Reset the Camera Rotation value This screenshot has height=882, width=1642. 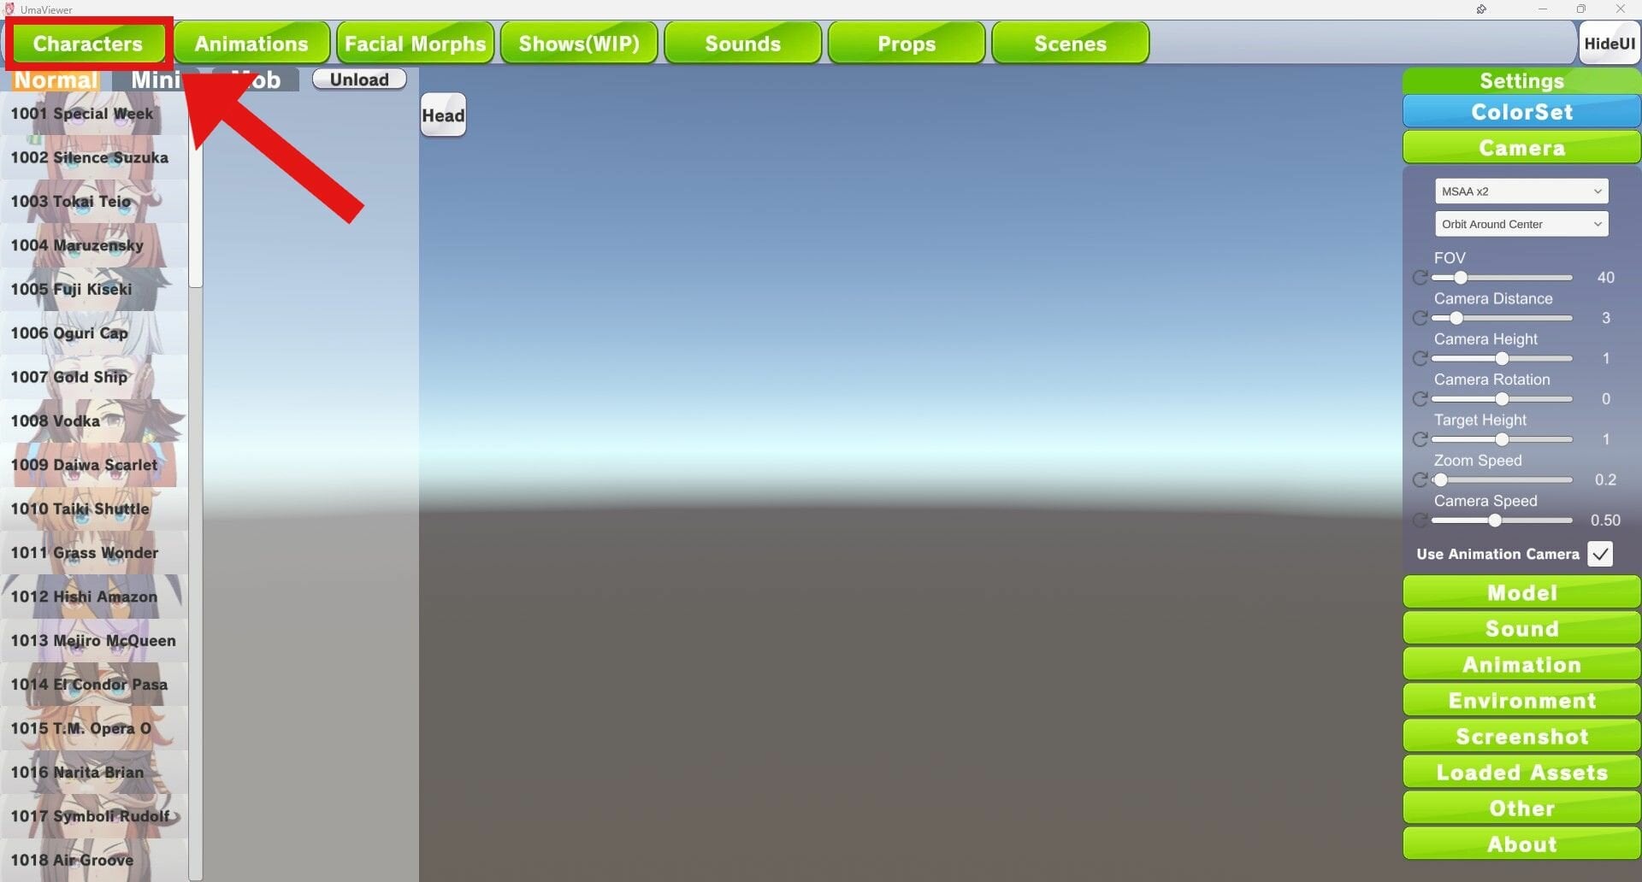1420,399
